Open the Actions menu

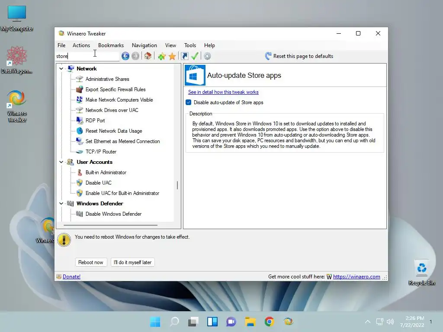(81, 45)
